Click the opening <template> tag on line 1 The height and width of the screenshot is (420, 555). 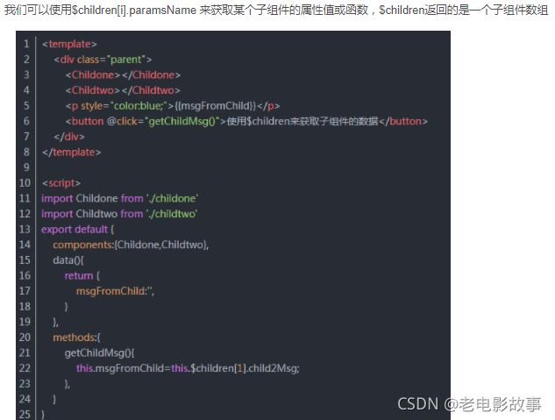[x=69, y=44]
